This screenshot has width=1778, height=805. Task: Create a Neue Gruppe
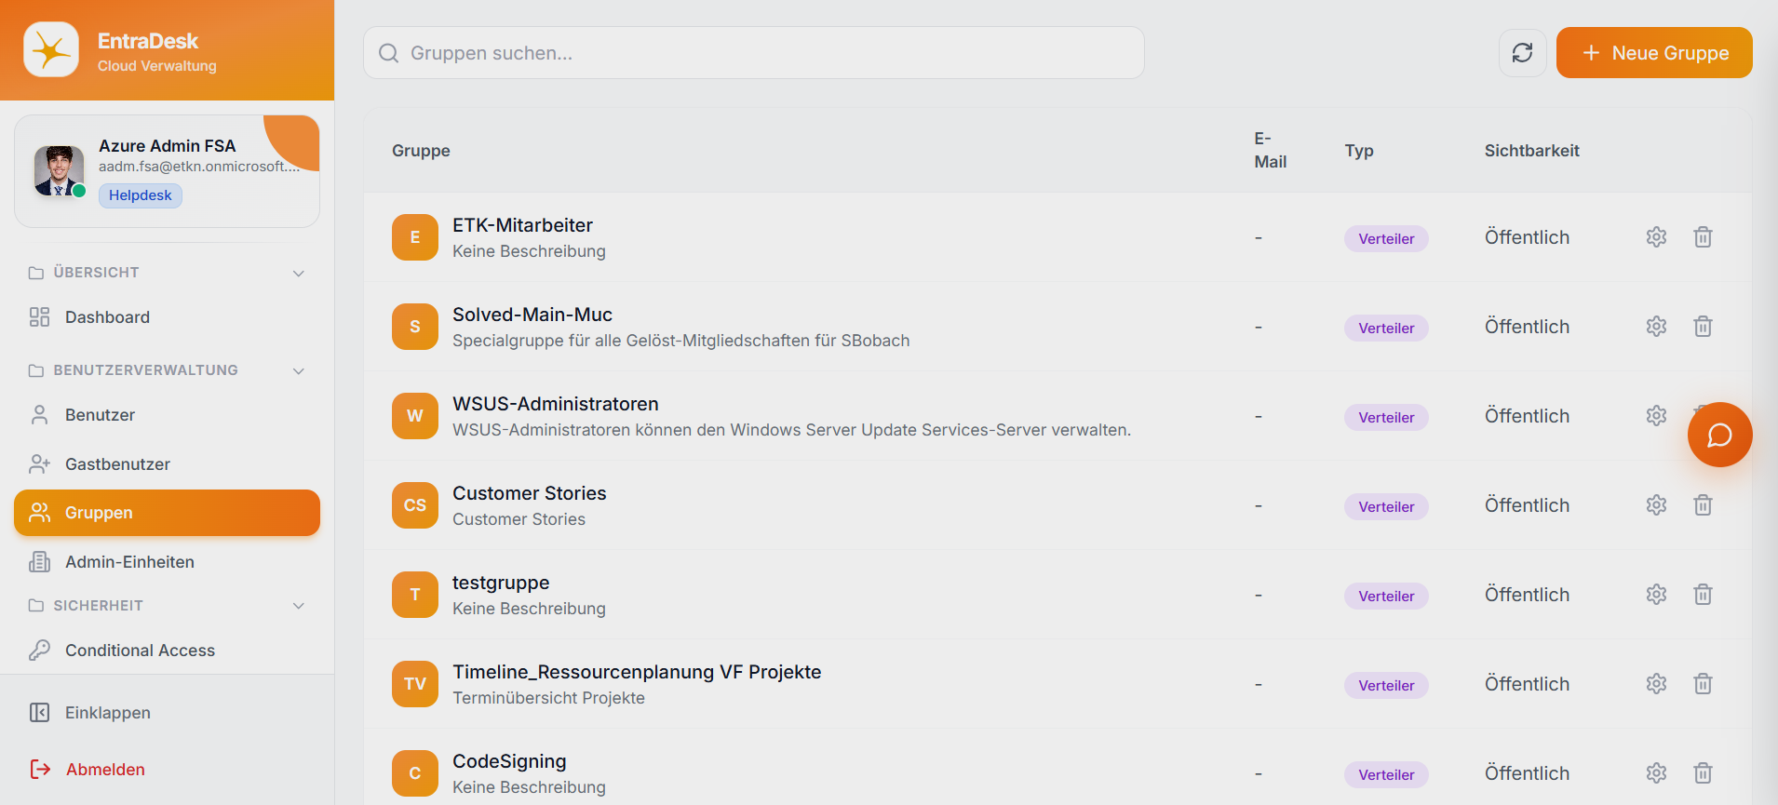(1654, 53)
